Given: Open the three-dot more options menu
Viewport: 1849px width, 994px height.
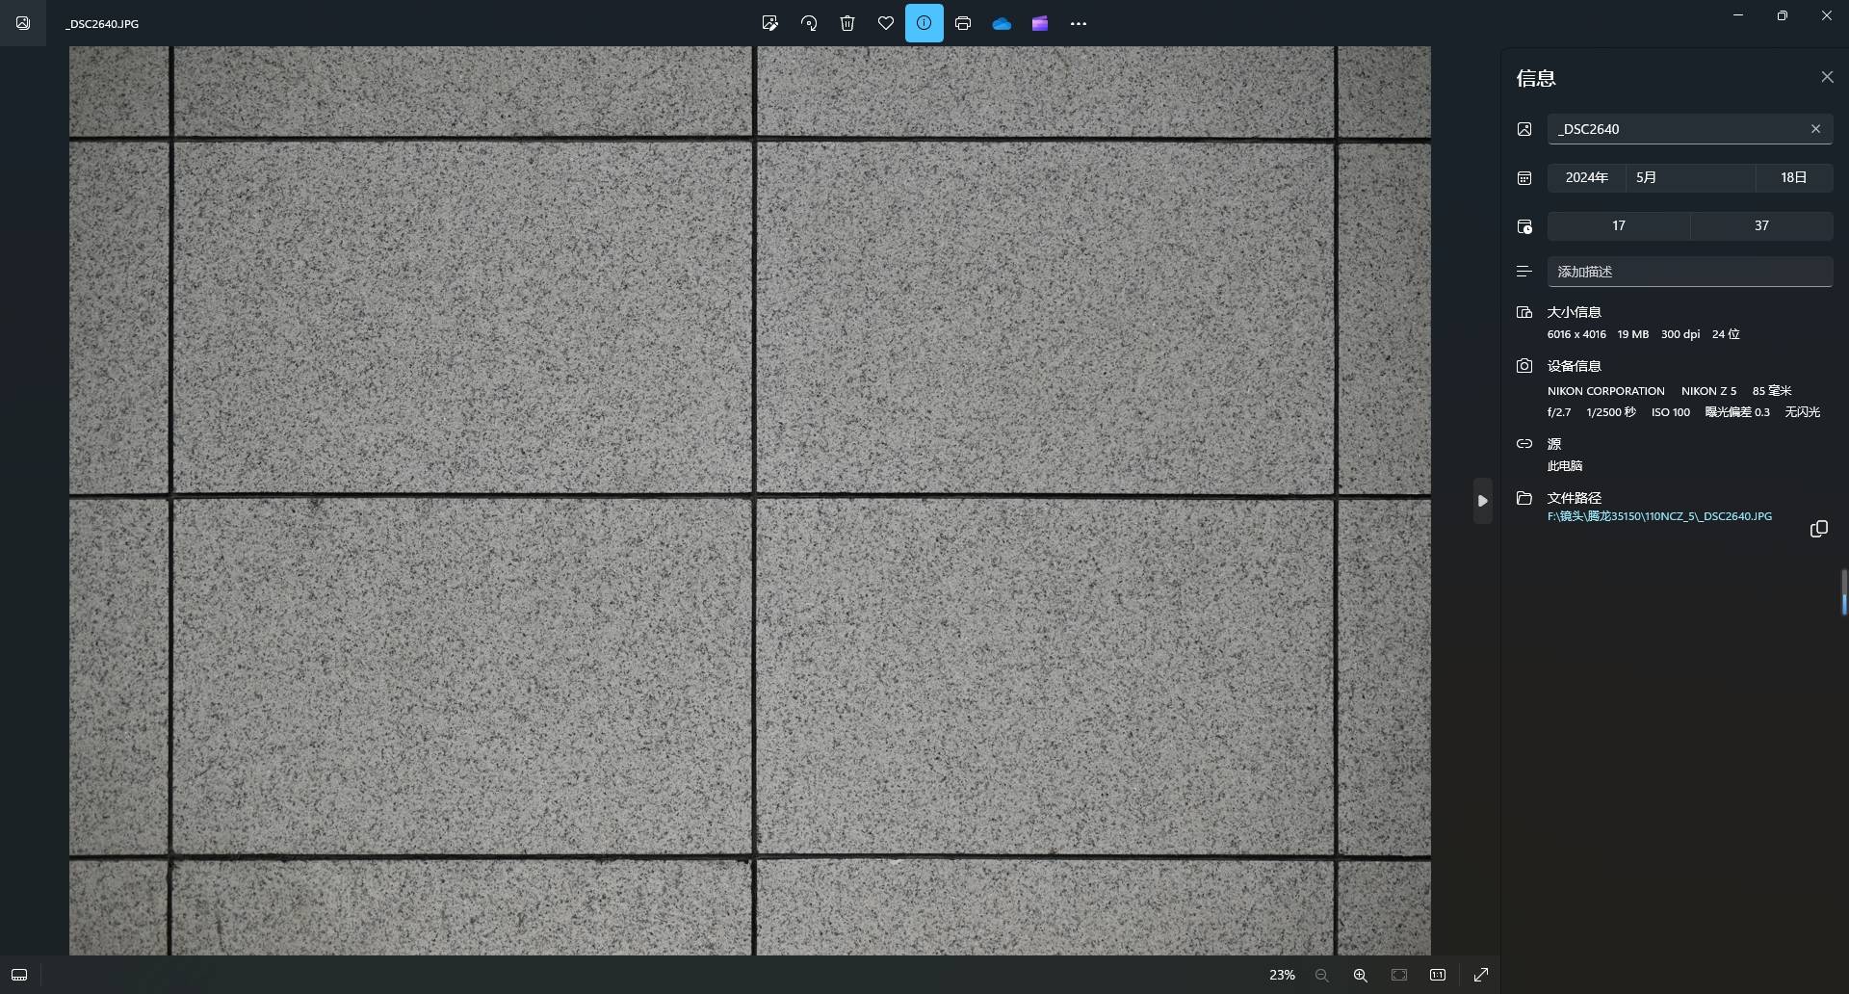Looking at the screenshot, I should (1079, 23).
